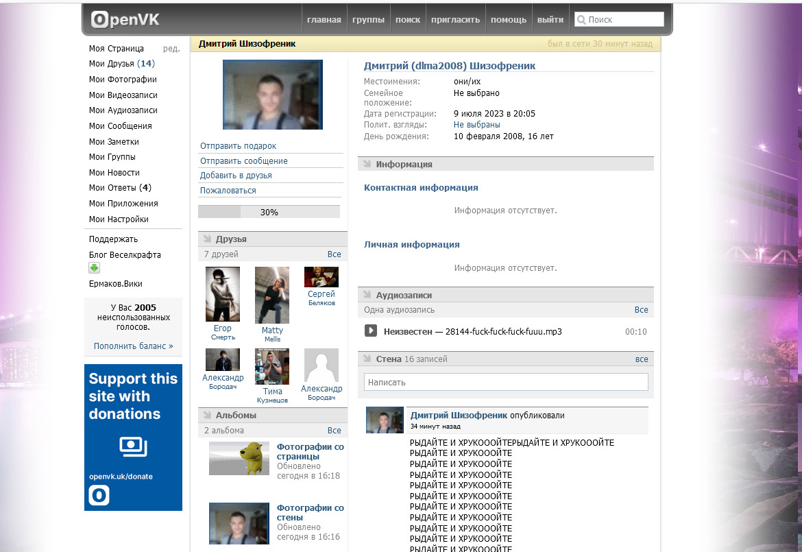Open friend Сергей Беляков's avatar
Viewport: 802px width, 552px height.
point(321,277)
